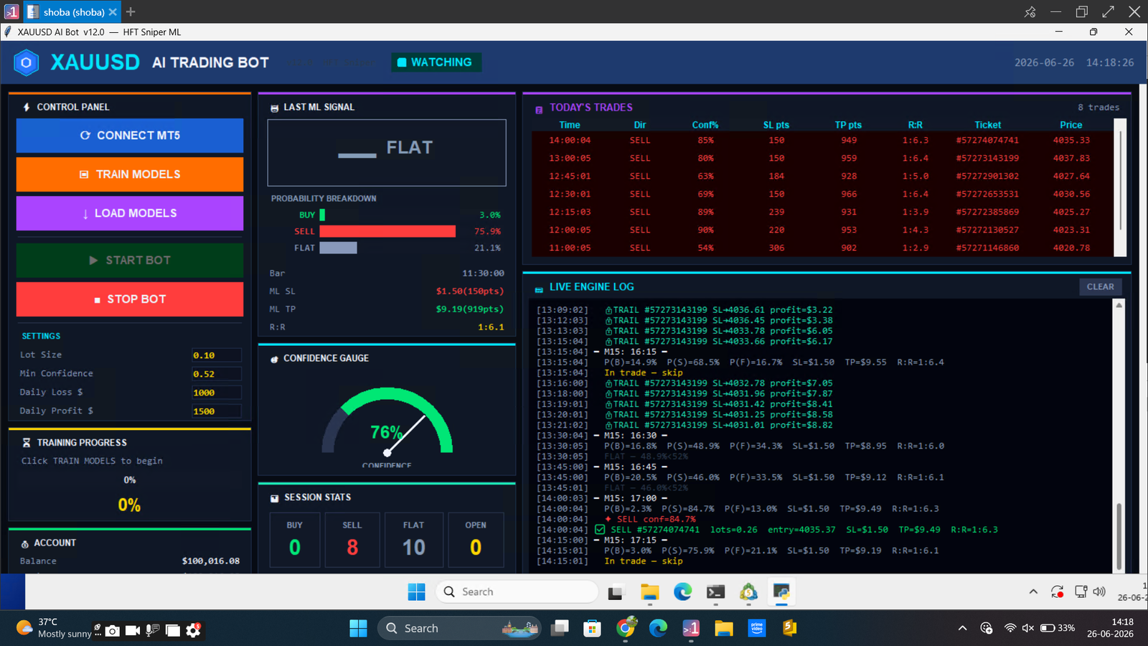Click the local battery 33% indicator
Screen dimensions: 1148x646
[x=1058, y=628]
